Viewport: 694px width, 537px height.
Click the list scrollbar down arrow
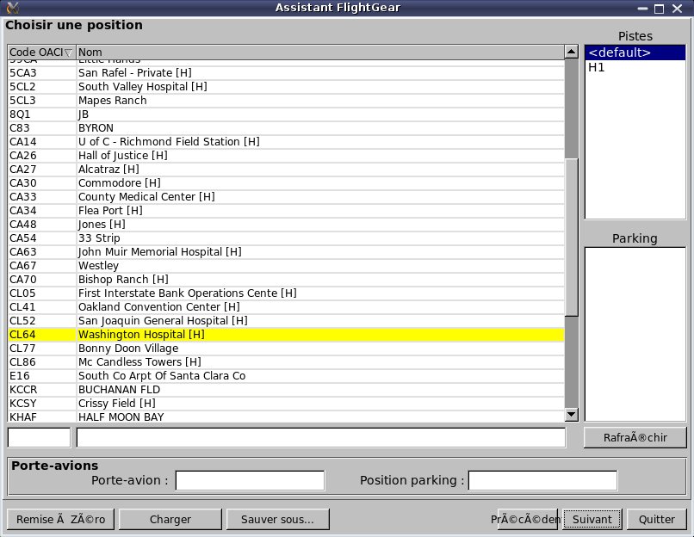572,415
